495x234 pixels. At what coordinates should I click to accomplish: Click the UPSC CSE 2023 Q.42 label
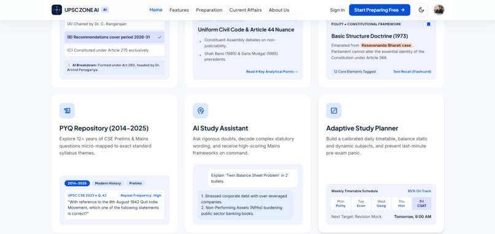(x=87, y=195)
